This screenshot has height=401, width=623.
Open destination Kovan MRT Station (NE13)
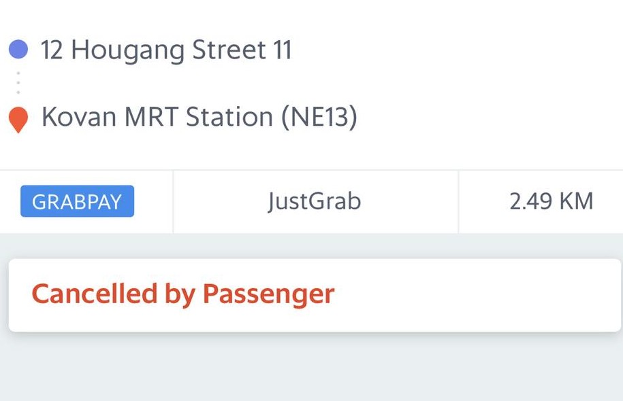(199, 117)
